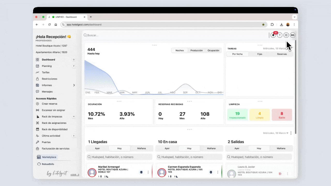The image size is (331, 186).
Task: Switch chart to Ocupación view
Action: click(213, 50)
